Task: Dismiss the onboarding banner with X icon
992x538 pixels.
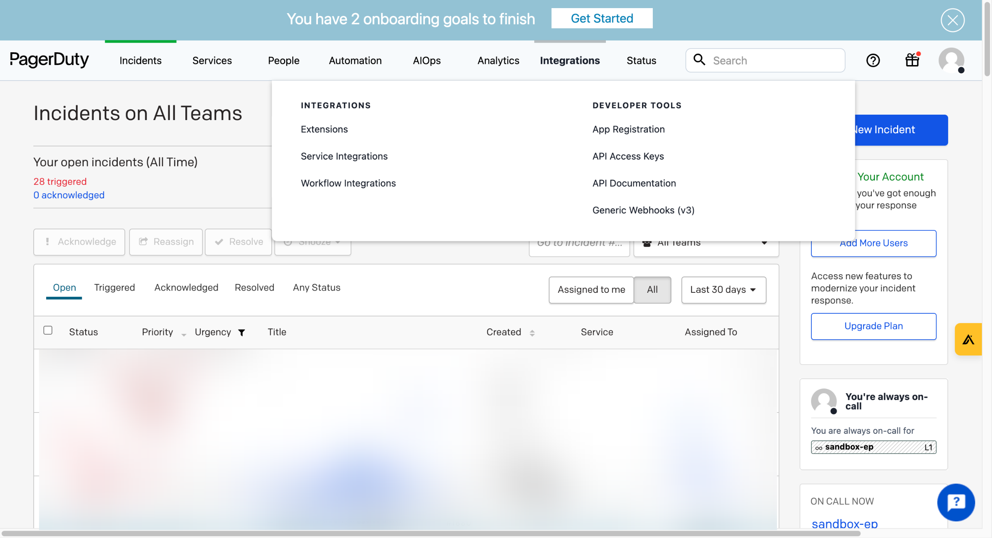Action: coord(952,20)
